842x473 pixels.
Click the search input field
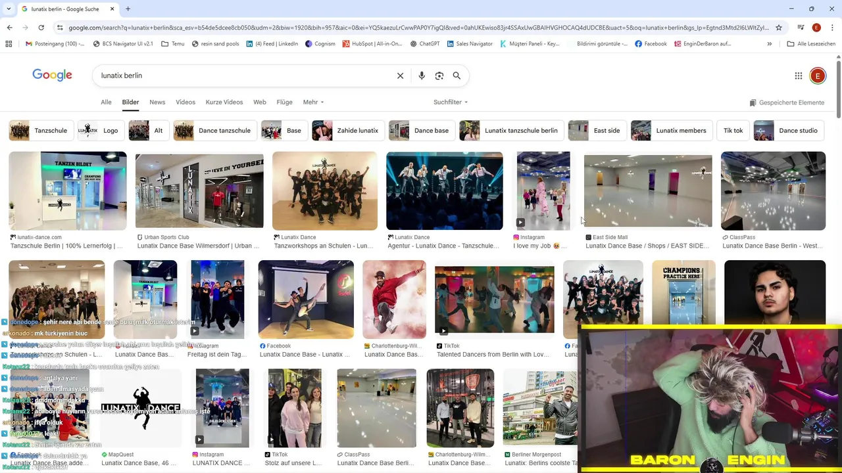coord(243,76)
